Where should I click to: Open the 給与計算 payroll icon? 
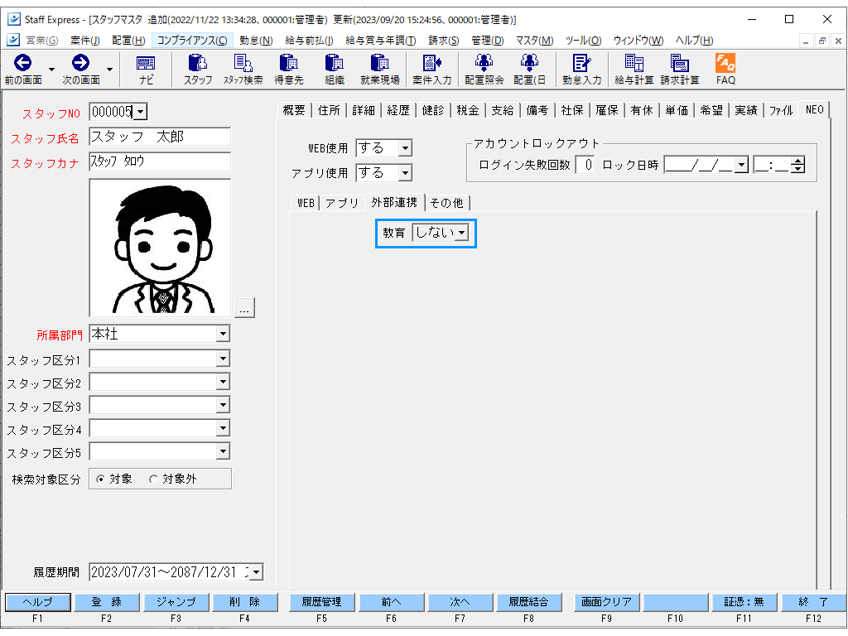point(634,70)
